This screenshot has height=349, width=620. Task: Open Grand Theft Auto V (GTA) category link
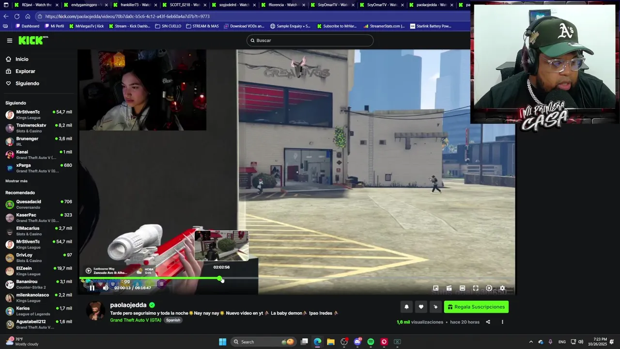[x=136, y=320]
